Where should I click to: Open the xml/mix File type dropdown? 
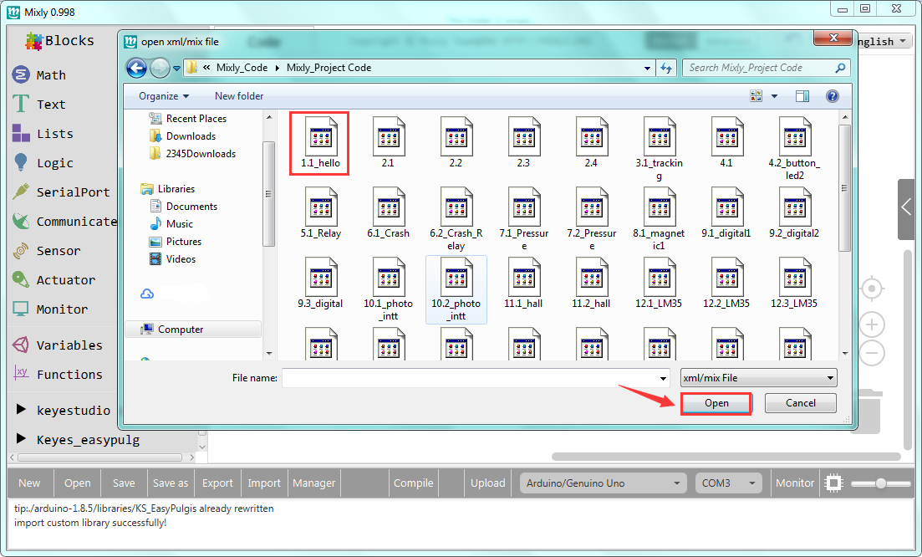click(758, 378)
